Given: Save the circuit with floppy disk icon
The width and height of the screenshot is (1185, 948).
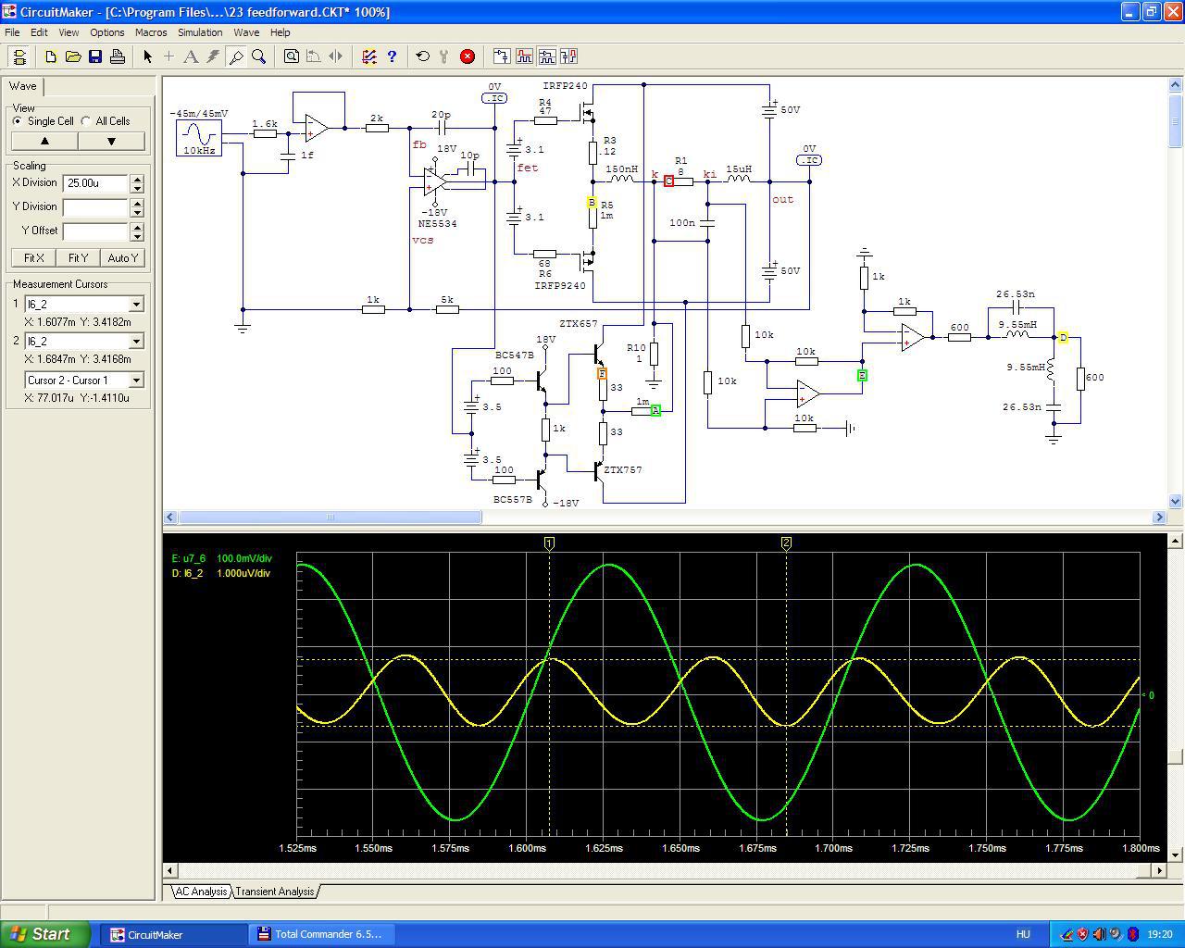Looking at the screenshot, I should tap(95, 56).
